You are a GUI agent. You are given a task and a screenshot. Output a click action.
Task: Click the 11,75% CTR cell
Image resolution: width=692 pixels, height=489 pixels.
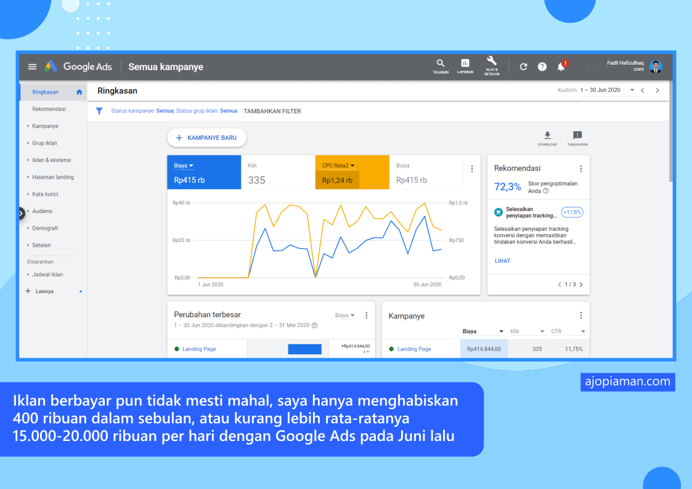coord(574,349)
